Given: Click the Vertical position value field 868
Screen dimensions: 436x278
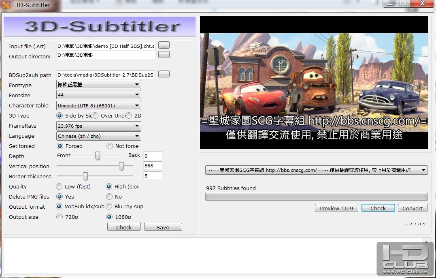Looking at the screenshot, I should click(x=153, y=166).
